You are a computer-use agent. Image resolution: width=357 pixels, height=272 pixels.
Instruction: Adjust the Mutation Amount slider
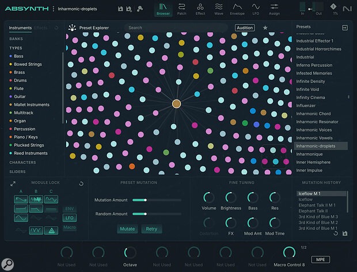coord(157,200)
